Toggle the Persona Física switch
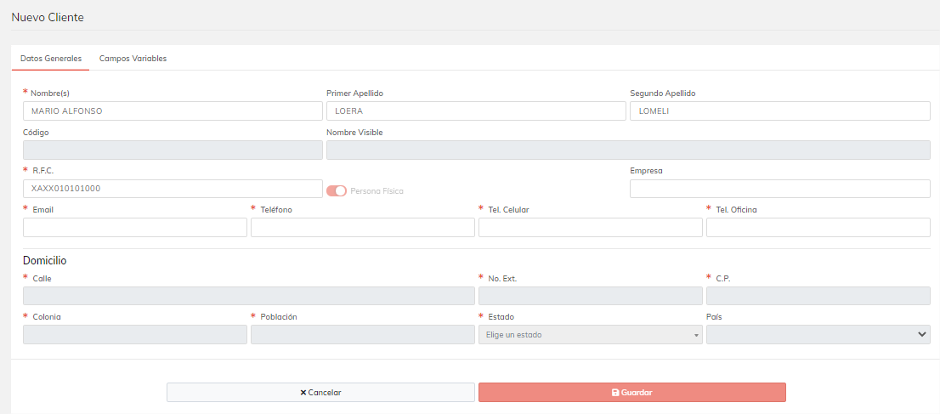The height and width of the screenshot is (414, 940). pos(337,190)
